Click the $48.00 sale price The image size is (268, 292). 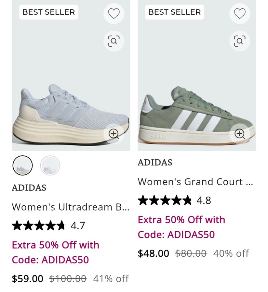click(153, 253)
